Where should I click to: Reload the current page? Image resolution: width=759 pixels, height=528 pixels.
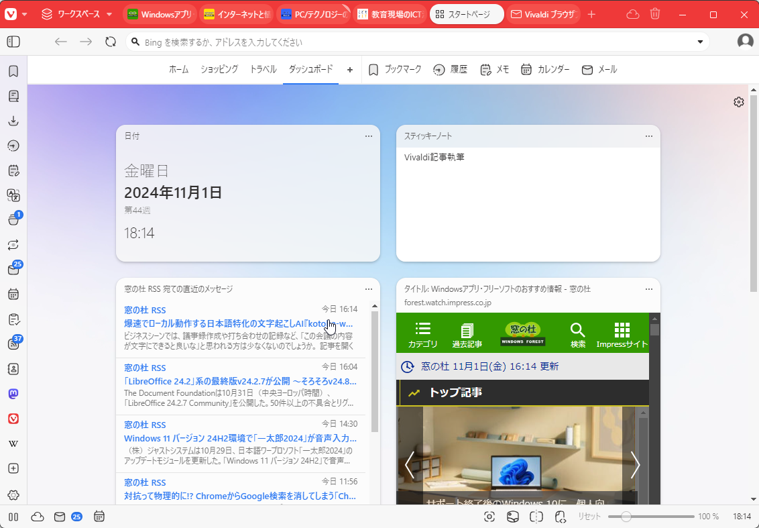tap(110, 41)
